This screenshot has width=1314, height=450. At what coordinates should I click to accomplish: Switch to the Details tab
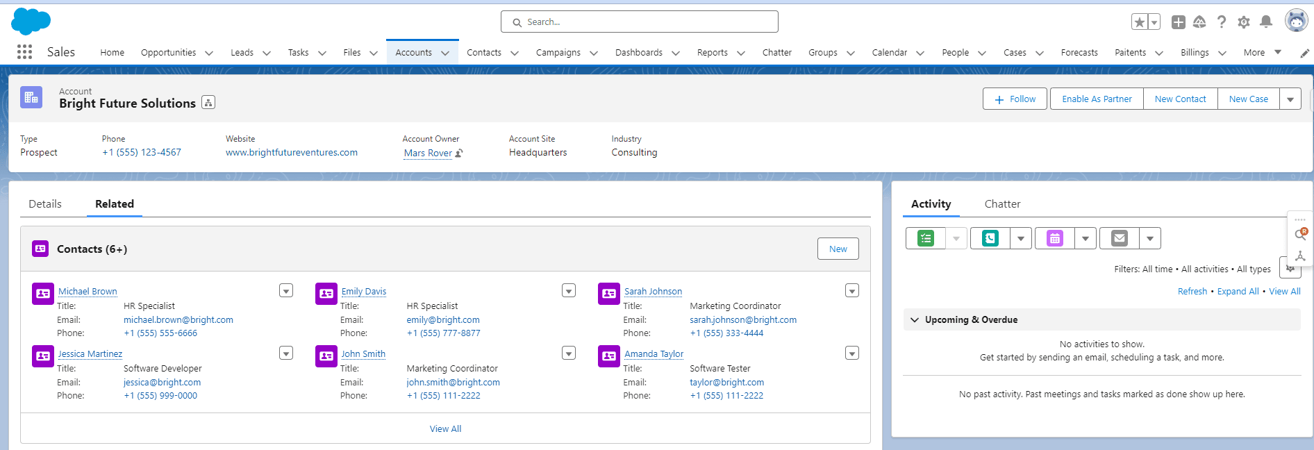45,204
